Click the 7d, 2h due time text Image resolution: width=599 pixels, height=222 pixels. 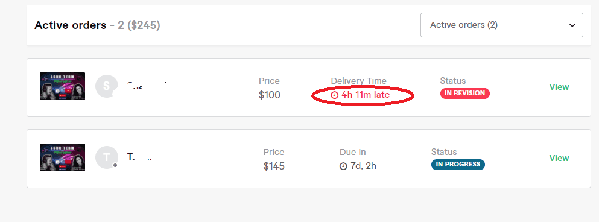click(x=363, y=166)
